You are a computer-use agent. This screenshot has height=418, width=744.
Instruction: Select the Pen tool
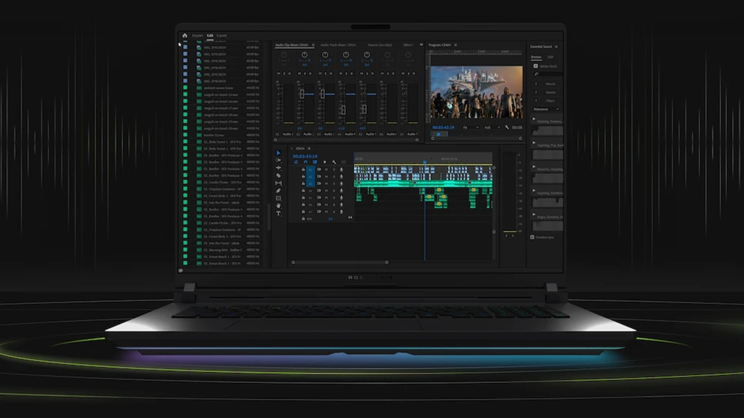point(278,191)
